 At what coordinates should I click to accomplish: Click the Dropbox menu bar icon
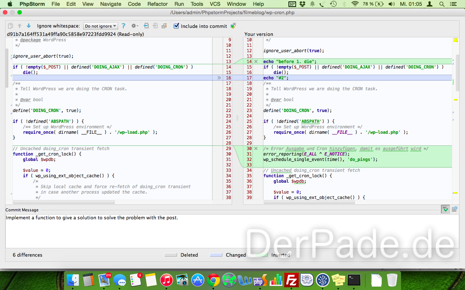303,4
